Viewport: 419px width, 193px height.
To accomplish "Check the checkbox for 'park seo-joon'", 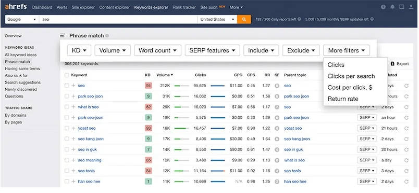I will pos(67,118).
